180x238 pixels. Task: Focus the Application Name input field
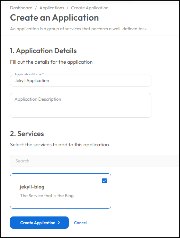click(x=81, y=81)
